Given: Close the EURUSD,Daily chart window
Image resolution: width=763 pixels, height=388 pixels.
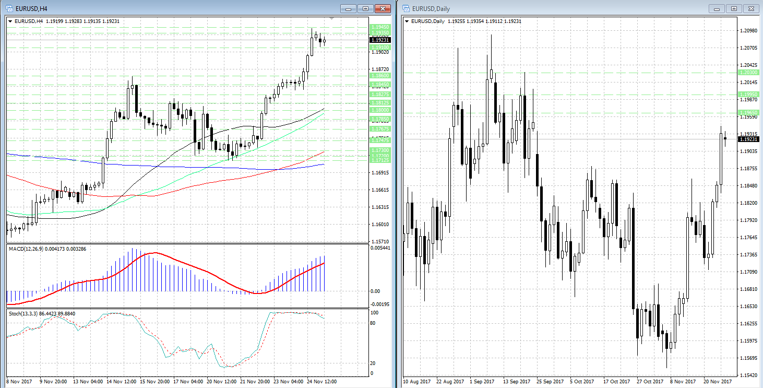Looking at the screenshot, I should pyautogui.click(x=750, y=8).
